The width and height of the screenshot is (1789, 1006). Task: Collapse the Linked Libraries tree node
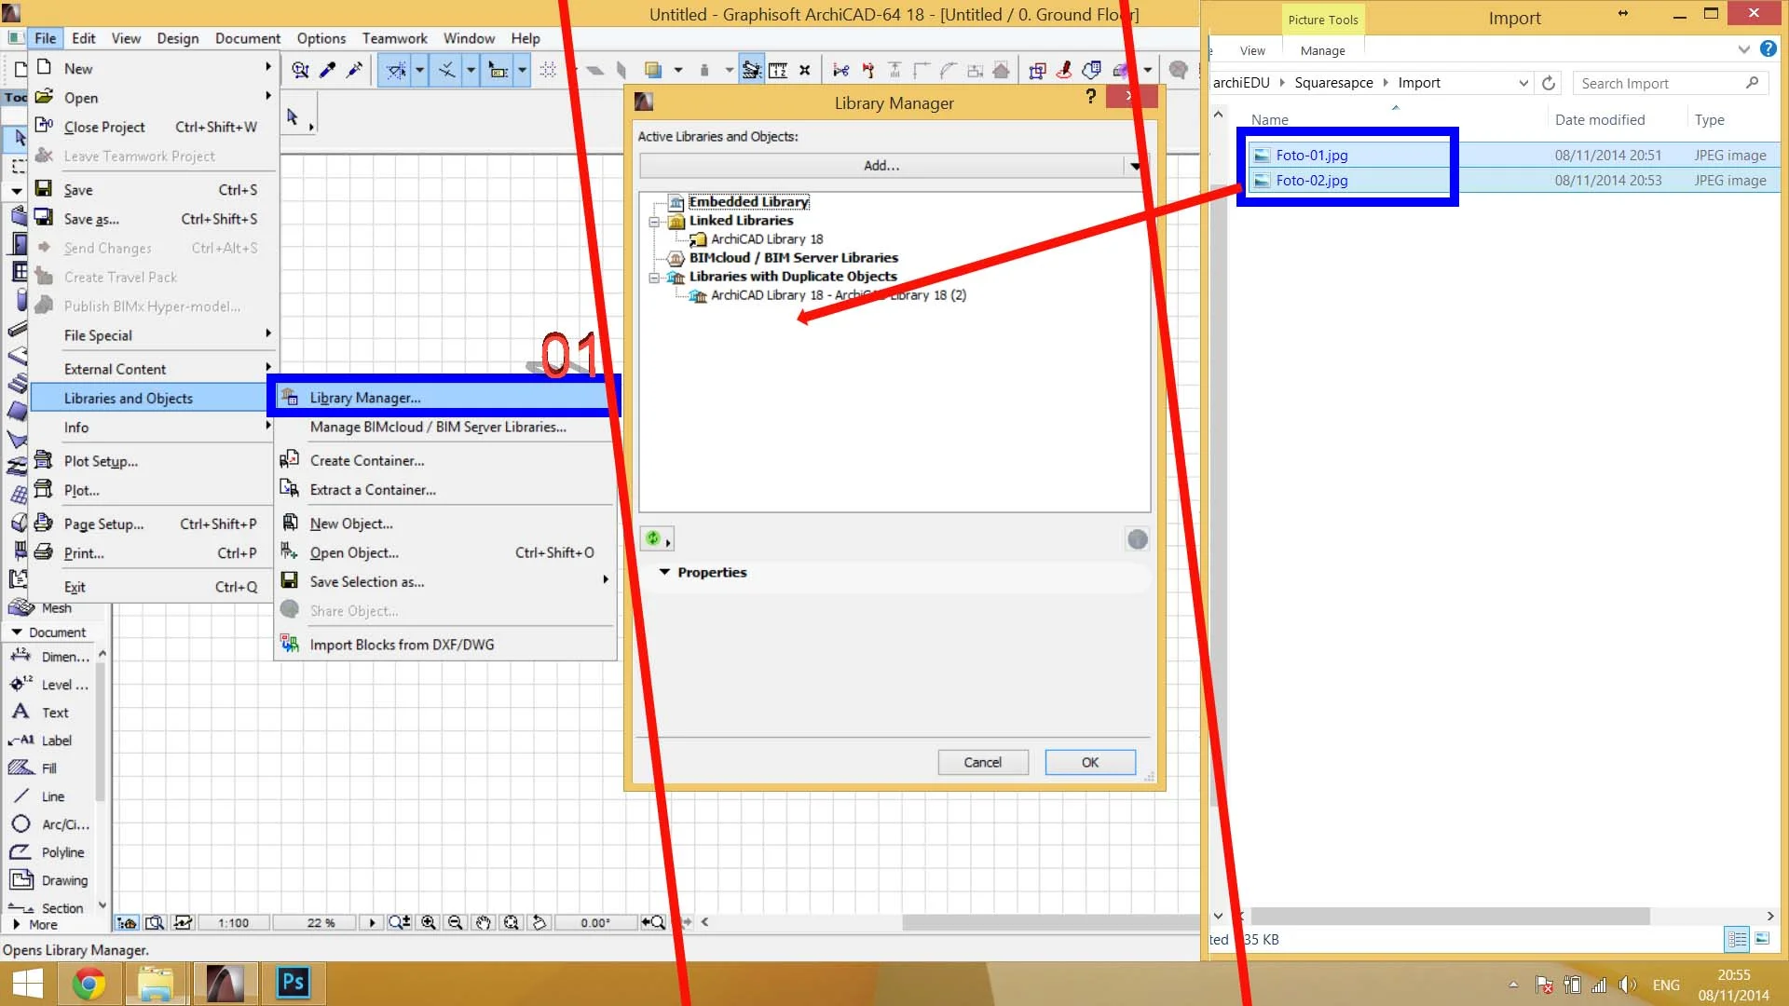tap(654, 222)
